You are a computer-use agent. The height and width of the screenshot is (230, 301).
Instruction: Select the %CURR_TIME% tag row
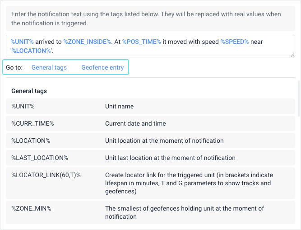[32, 123]
